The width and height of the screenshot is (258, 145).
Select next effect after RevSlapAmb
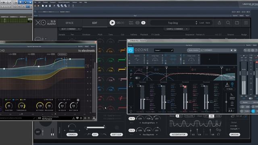point(157,135)
